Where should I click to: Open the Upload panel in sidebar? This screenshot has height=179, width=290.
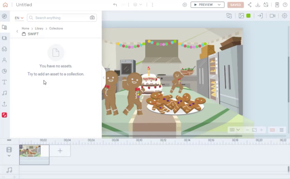(4, 104)
